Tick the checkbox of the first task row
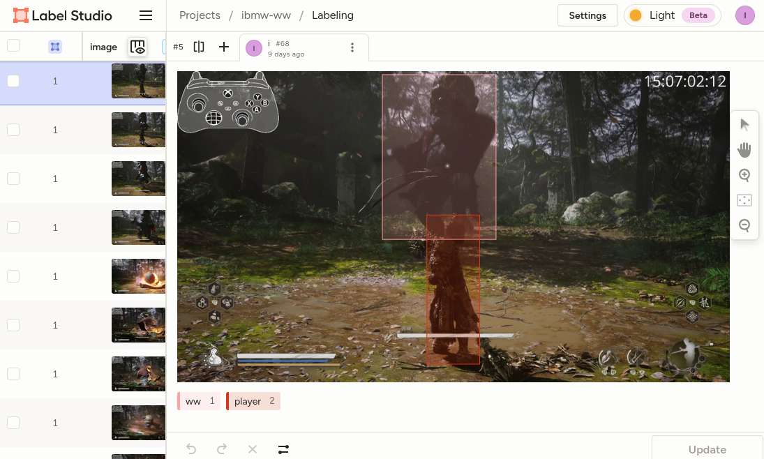The image size is (764, 459). click(13, 81)
